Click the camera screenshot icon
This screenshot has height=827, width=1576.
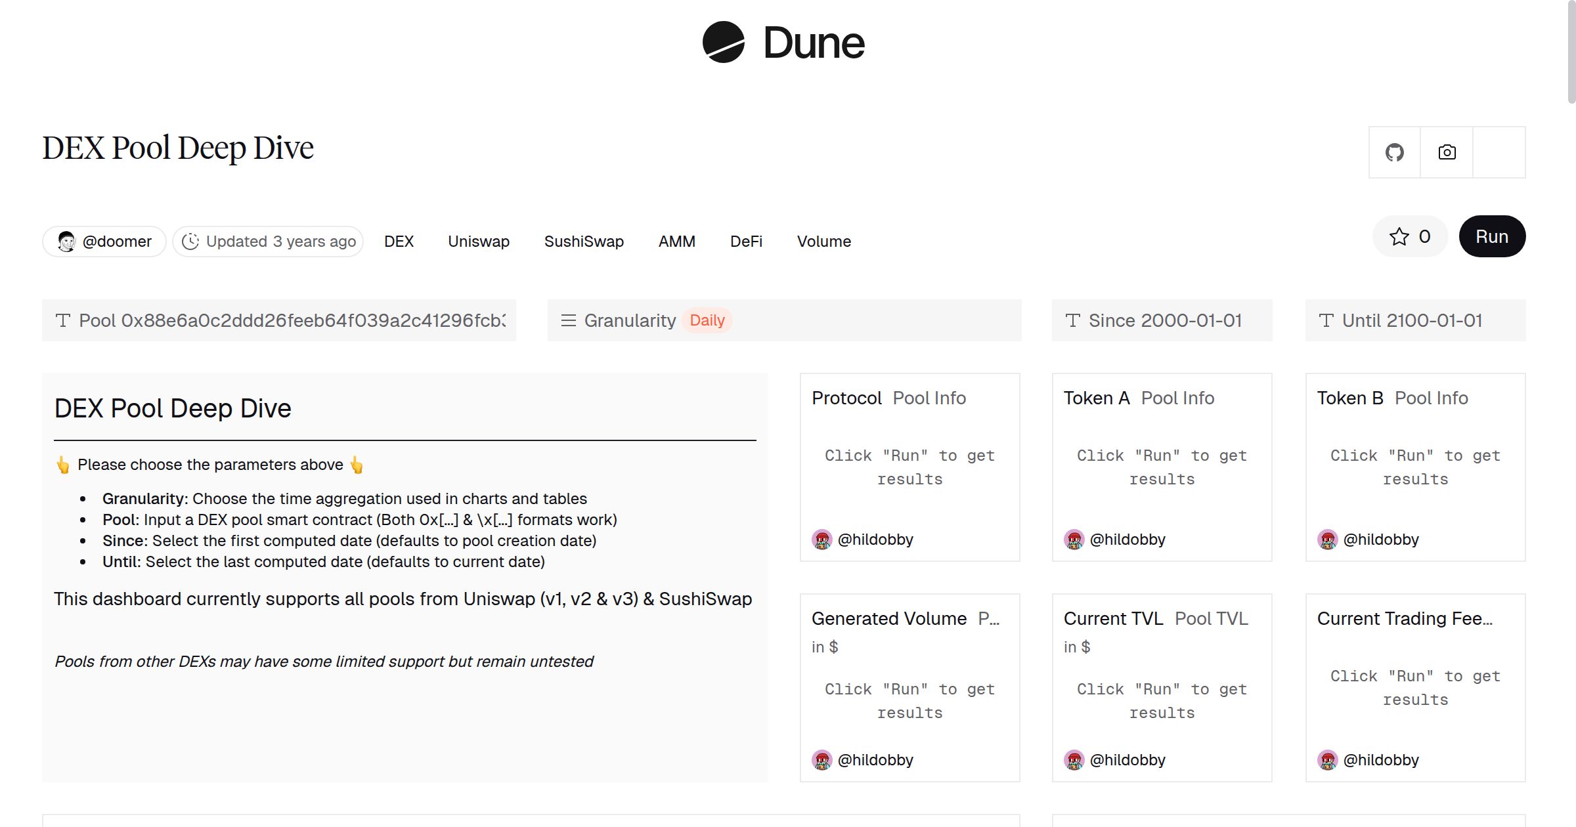[1446, 152]
